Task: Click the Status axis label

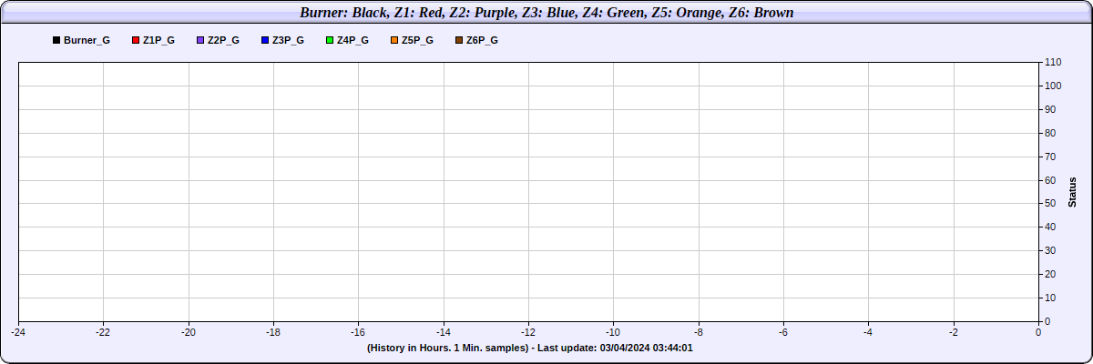Action: [1072, 191]
